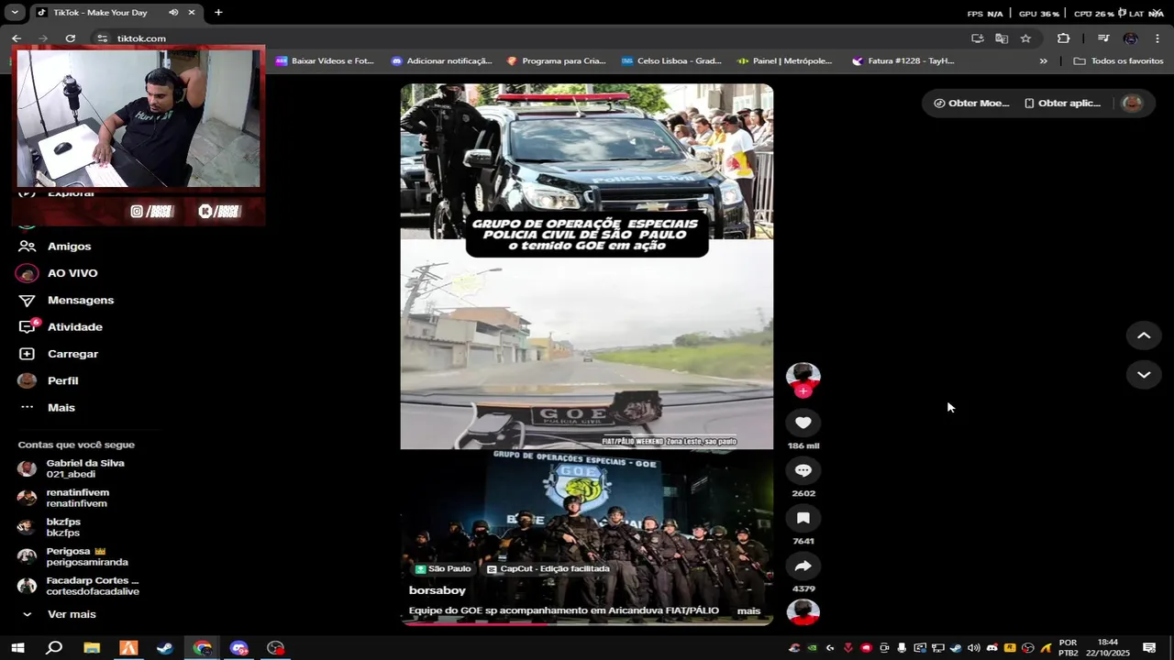Open the Windows Start menu
Screen dimensions: 1174x660
coord(17,648)
